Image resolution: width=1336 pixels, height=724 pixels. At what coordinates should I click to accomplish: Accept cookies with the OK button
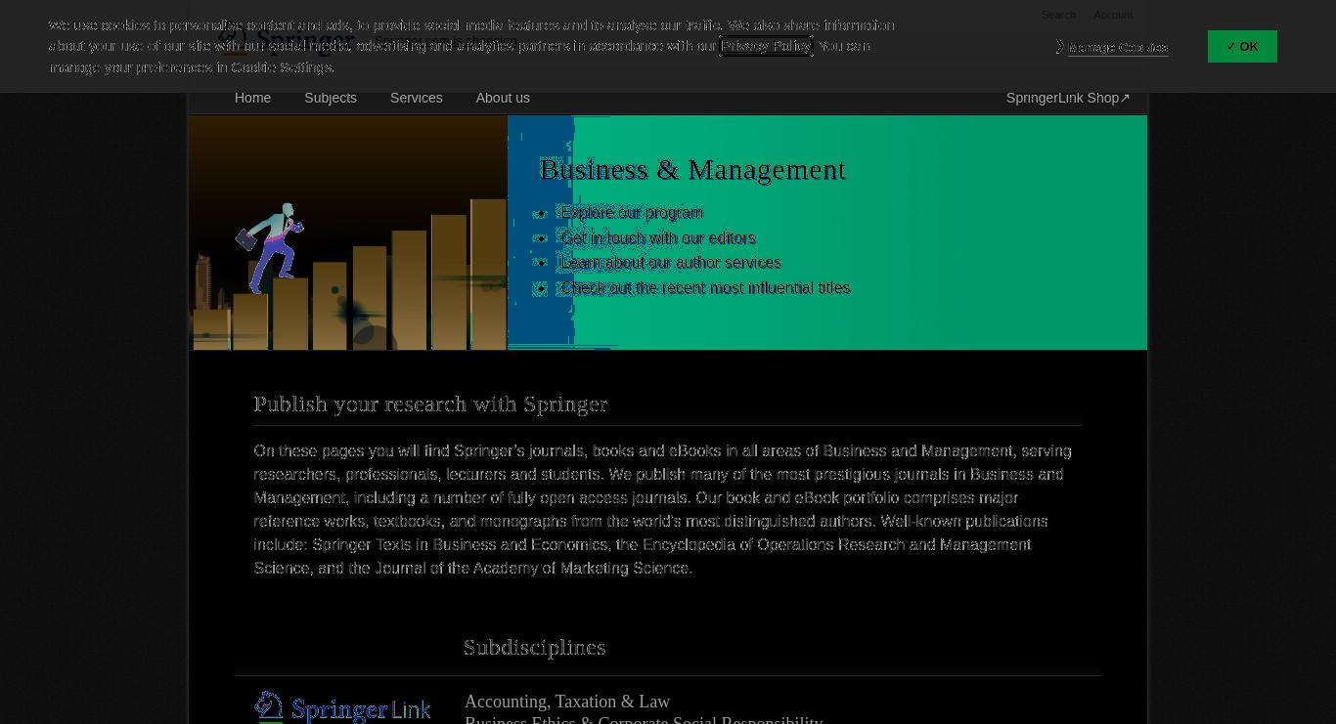(x=1242, y=46)
